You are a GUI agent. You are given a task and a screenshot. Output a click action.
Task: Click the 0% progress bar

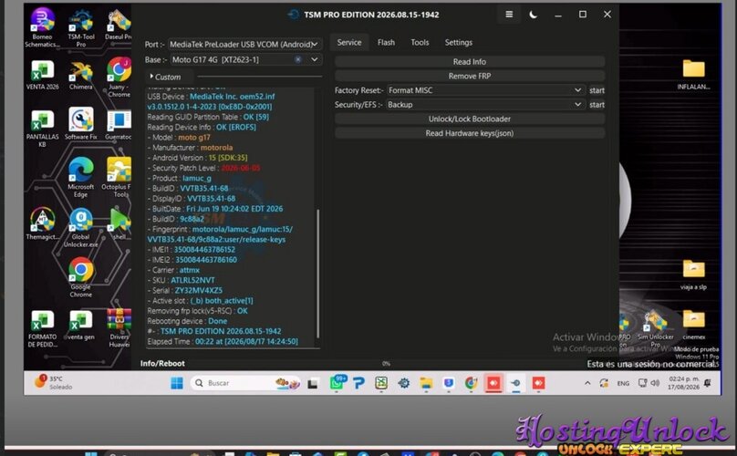[x=386, y=363]
